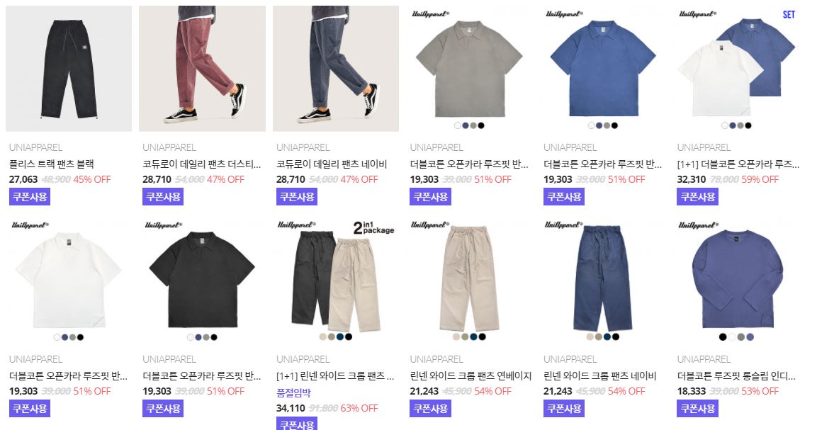This screenshot has height=430, width=817.
Task: Select black color dot under indigo long sleeve
Action: click(723, 337)
